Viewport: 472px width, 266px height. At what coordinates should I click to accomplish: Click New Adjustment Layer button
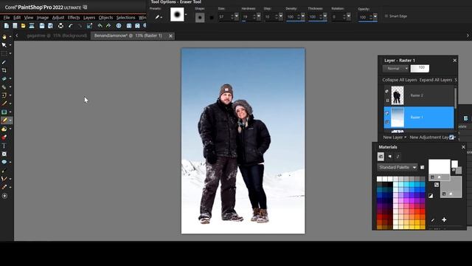pyautogui.click(x=429, y=137)
